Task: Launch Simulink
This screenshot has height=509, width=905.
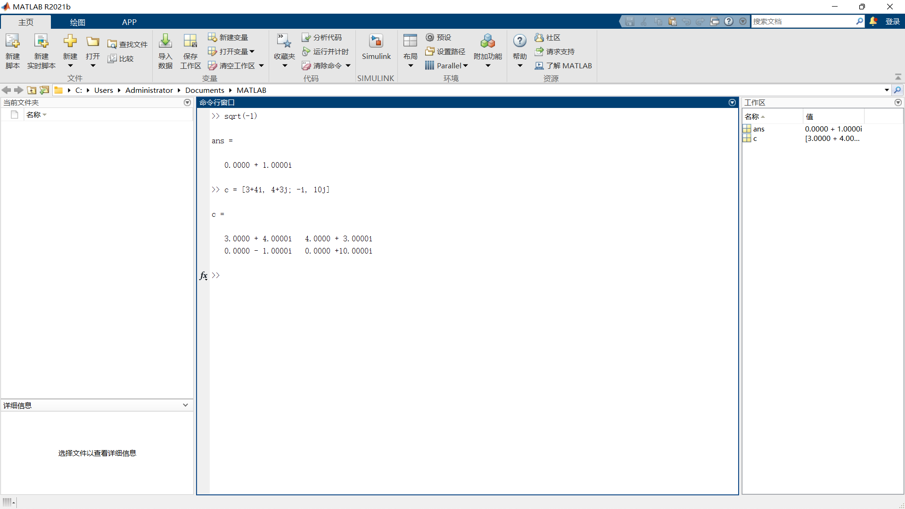Action: [x=376, y=47]
